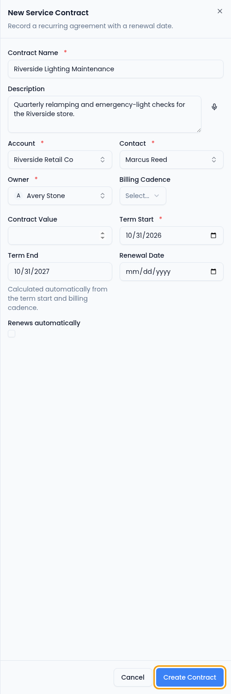Open the calendar picker for Term Start
Image resolution: width=231 pixels, height=694 pixels.
point(213,235)
